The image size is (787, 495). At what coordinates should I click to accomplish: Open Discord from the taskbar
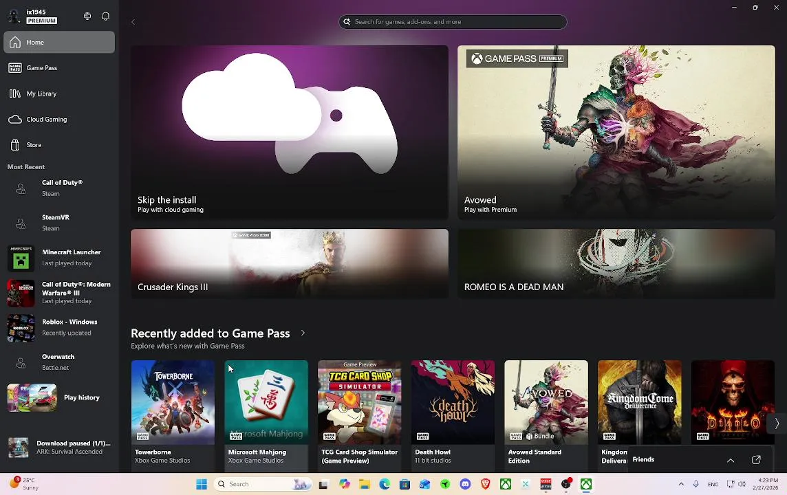465,484
